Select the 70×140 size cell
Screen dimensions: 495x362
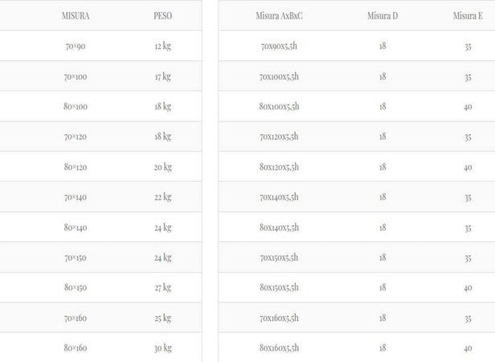tap(76, 197)
